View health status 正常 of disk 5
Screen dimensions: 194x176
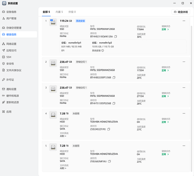(165, 155)
